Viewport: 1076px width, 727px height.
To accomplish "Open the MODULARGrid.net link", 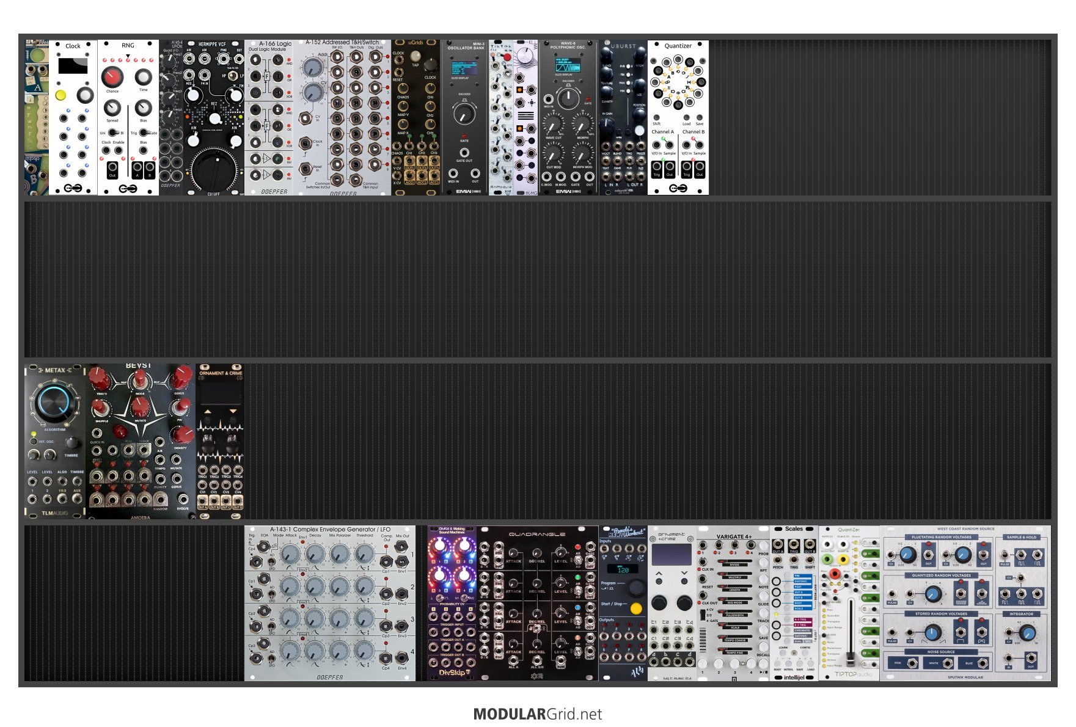I will pyautogui.click(x=538, y=714).
